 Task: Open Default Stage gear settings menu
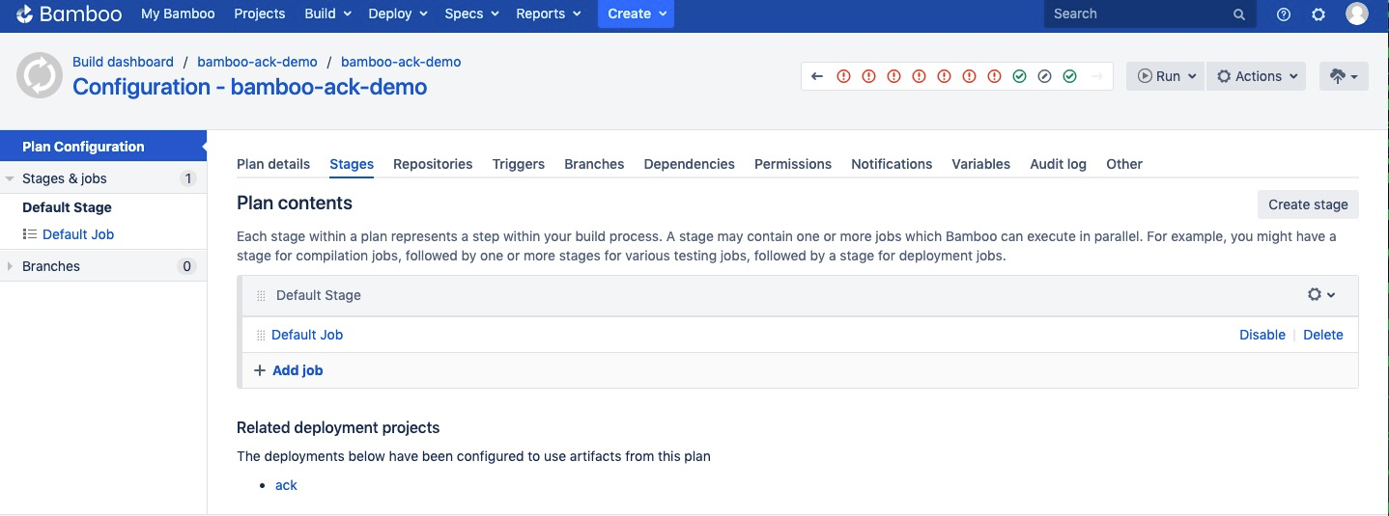(x=1321, y=295)
